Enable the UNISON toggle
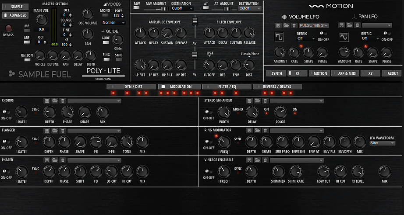The width and height of the screenshot is (404, 215). click(27, 60)
